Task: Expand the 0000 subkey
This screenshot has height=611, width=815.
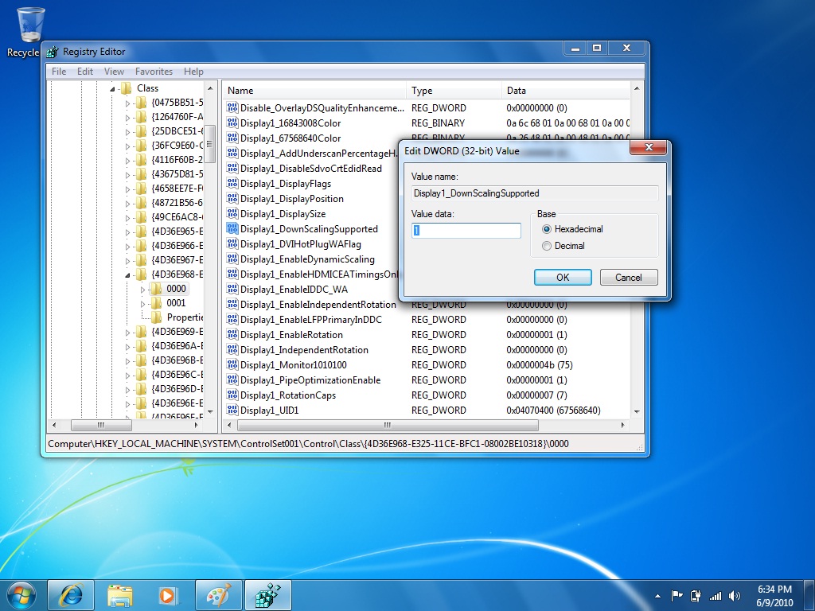Action: (x=142, y=290)
